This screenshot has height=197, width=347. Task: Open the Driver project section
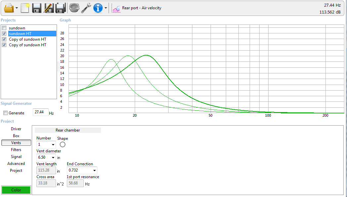16,129
